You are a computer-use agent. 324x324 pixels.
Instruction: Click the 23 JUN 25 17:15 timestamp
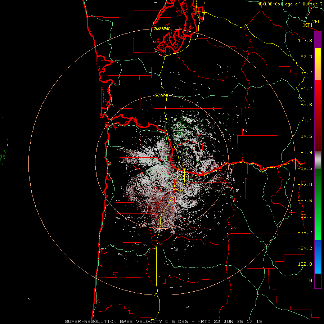tap(238, 321)
